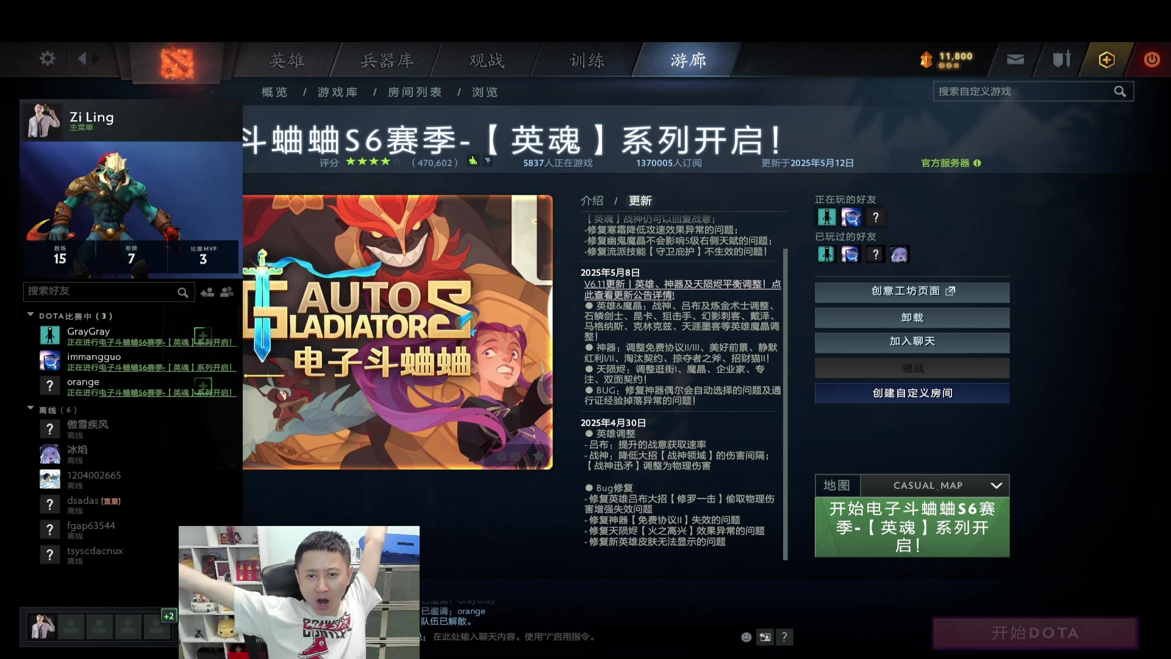Open the armory shield-and-sword icon
Viewport: 1171px width, 659px height.
[x=1062, y=59]
